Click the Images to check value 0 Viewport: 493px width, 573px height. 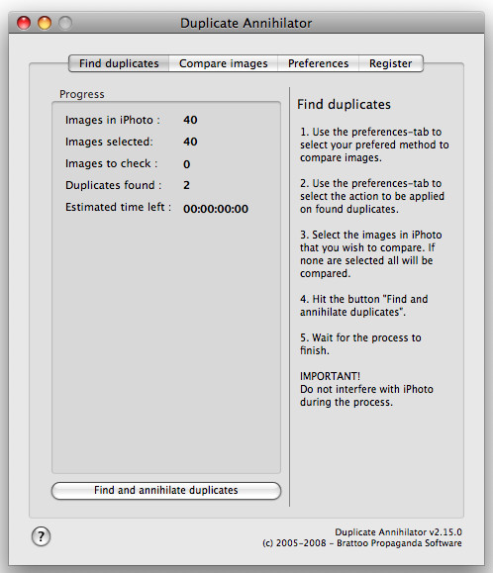pos(187,164)
